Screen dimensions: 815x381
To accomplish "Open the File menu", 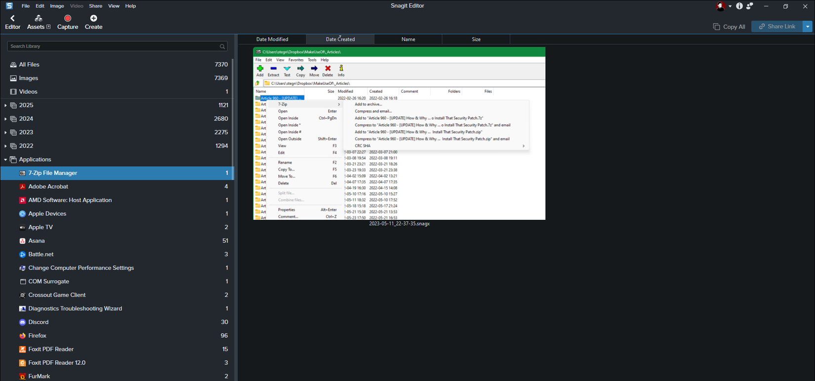I will click(x=26, y=6).
